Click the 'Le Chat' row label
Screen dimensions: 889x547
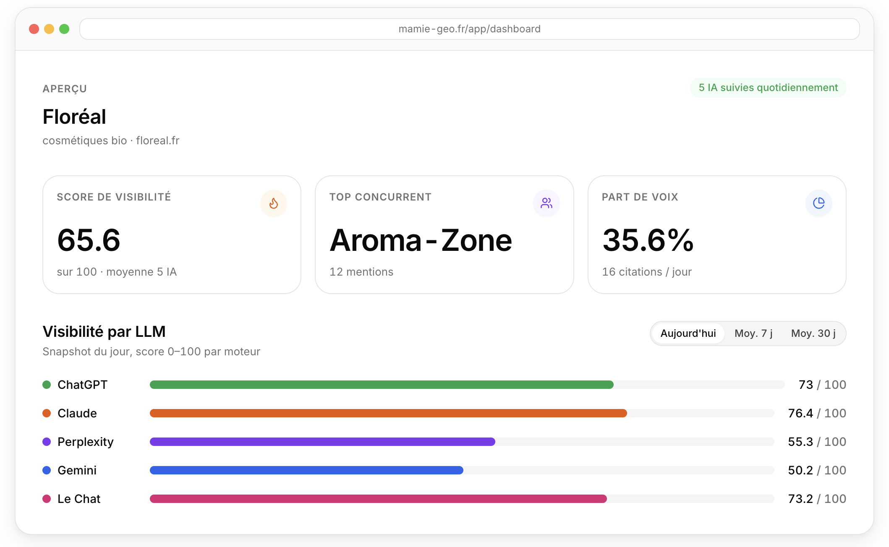pyautogui.click(x=79, y=499)
